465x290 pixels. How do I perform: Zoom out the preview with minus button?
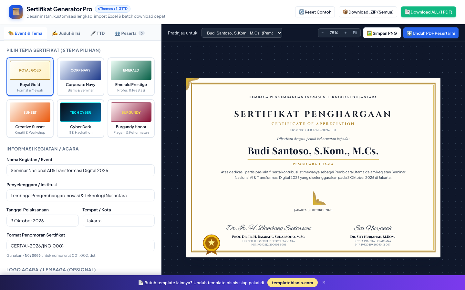pos(323,33)
